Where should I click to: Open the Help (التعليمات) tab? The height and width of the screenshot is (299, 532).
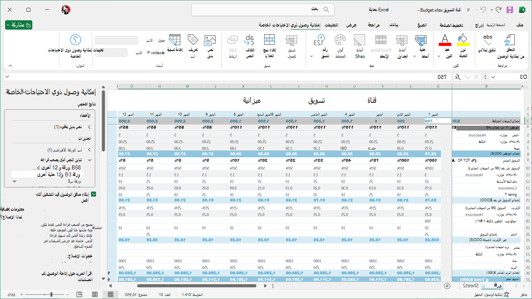tap(331, 25)
